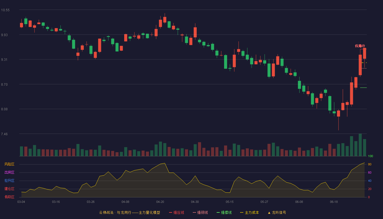Click the 主力成本 yellow dashed legend marker
Screen dimensions: 383x219
click(x=242, y=212)
